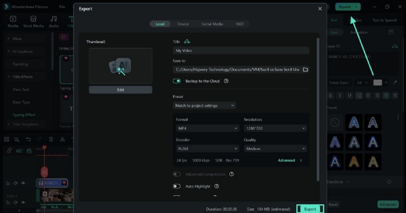This screenshot has width=406, height=213.
Task: Click the folder icon to browse save location
Action: tap(305, 70)
